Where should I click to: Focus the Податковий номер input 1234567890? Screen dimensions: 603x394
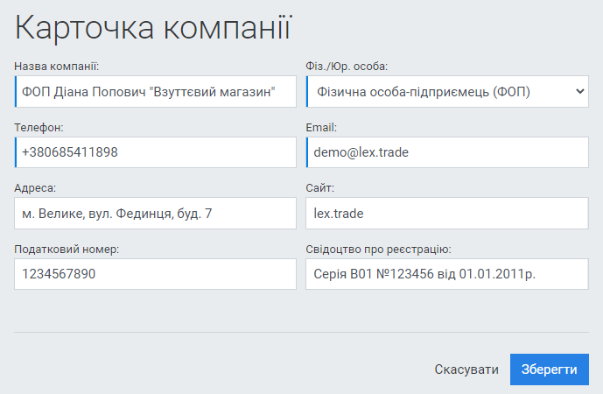pyautogui.click(x=156, y=274)
